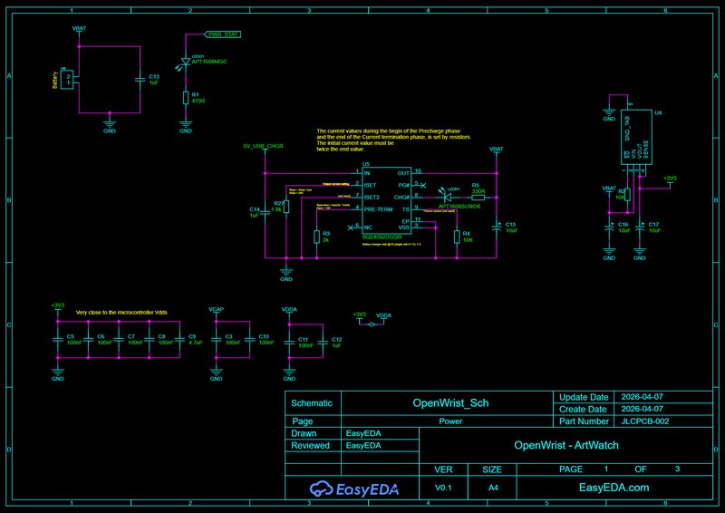Viewport: 725px width, 513px height.
Task: Select the PWR_STAT net flag
Action: [x=222, y=34]
